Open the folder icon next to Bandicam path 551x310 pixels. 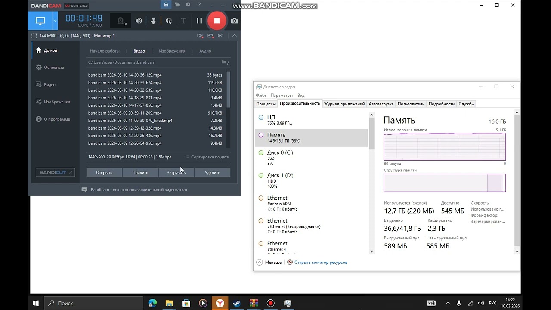pyautogui.click(x=223, y=62)
